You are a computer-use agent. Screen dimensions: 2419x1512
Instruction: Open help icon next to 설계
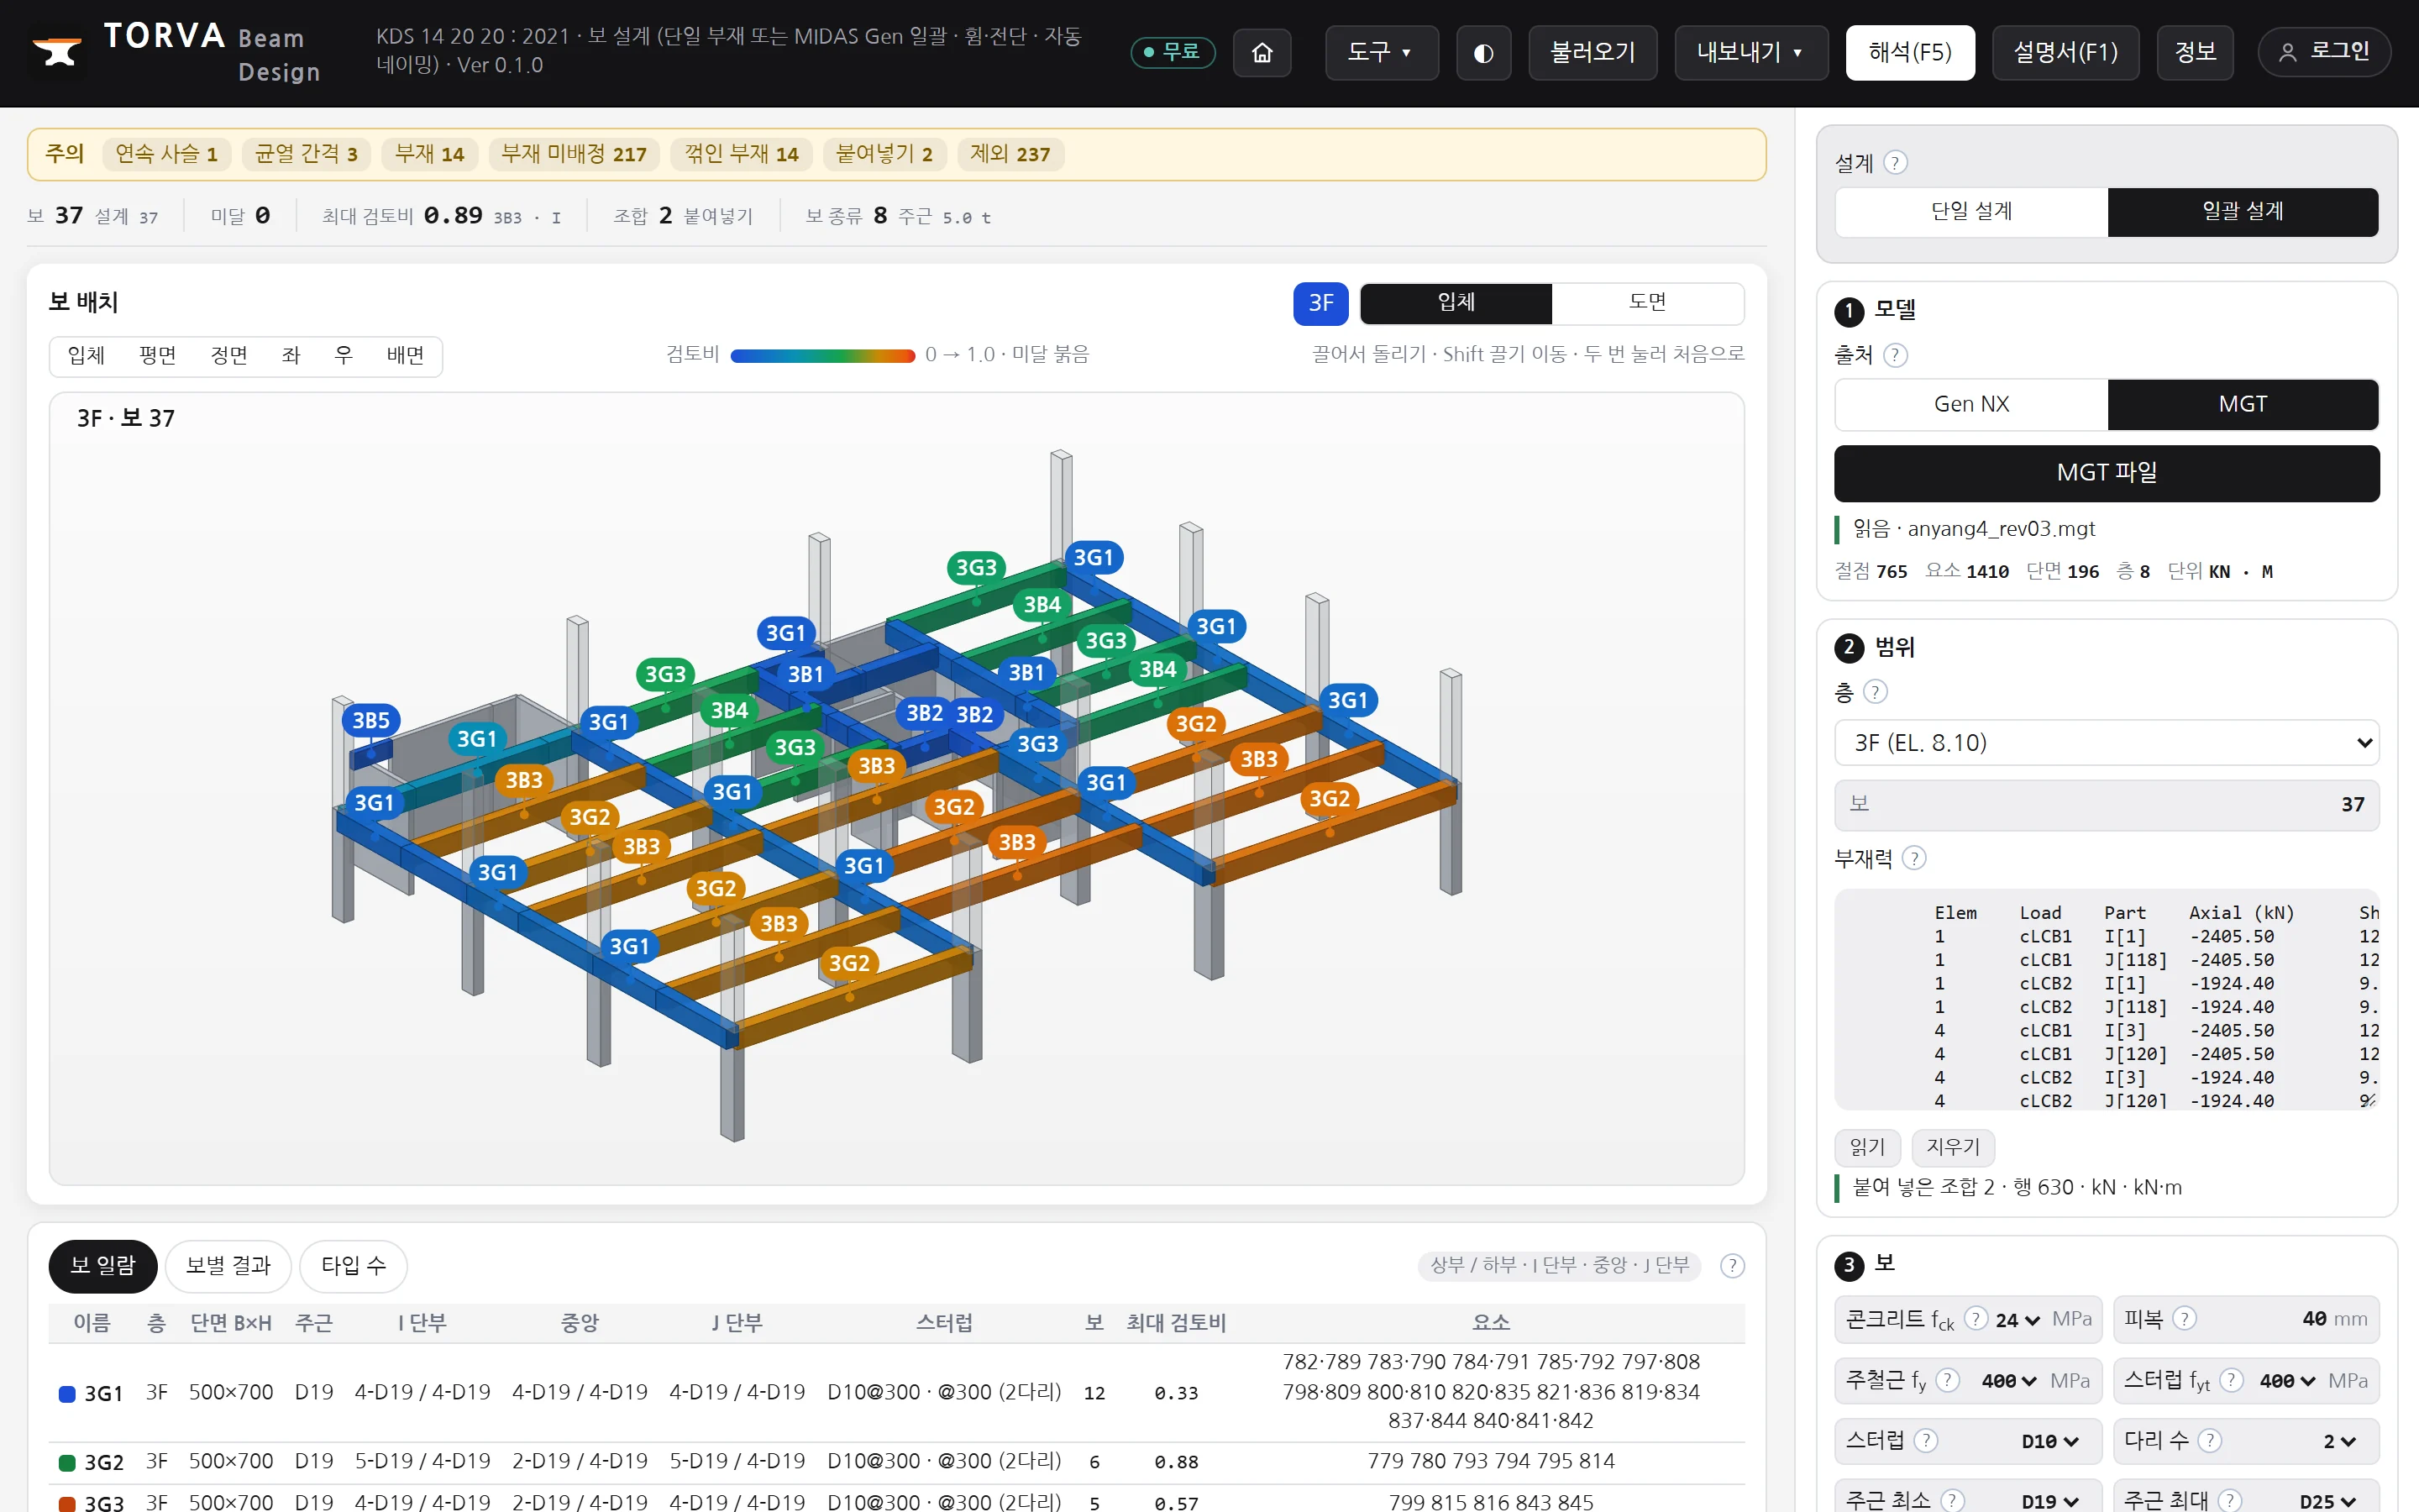click(x=1895, y=162)
